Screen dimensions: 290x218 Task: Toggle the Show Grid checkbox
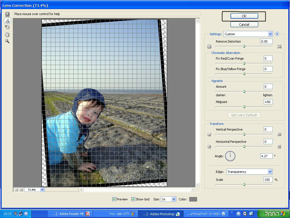point(133,199)
